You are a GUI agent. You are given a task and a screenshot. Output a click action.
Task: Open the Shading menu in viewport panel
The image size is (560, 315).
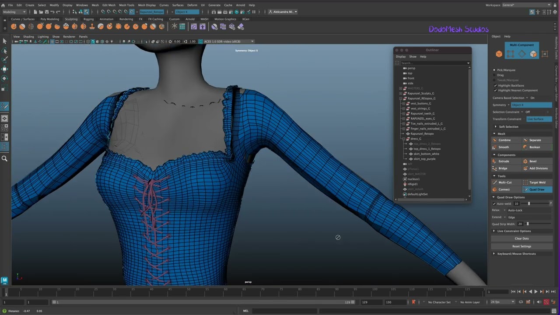click(28, 37)
